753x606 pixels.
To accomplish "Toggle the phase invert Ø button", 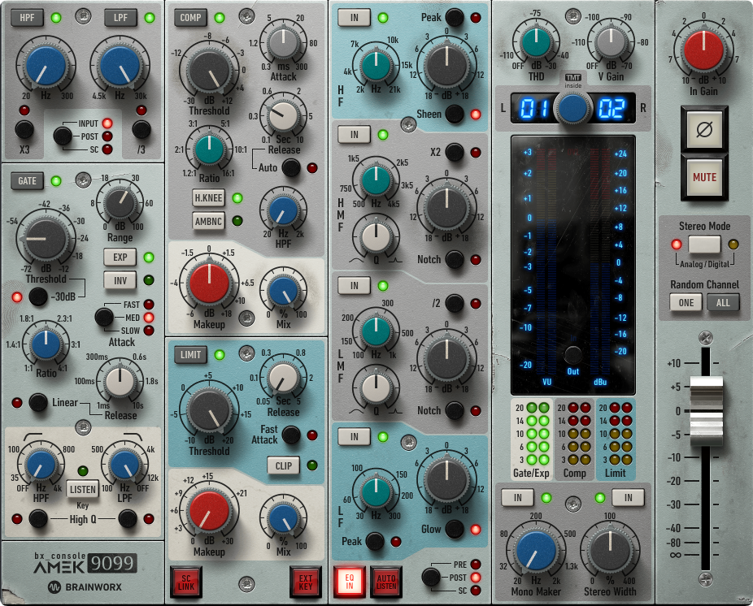I will 704,129.
